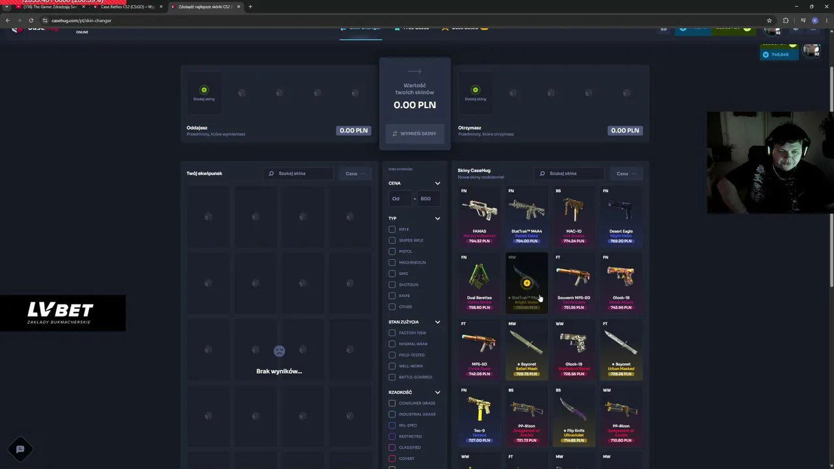Enable the Battle-Scarred wear filter
Image resolution: width=834 pixels, height=469 pixels.
pos(392,377)
